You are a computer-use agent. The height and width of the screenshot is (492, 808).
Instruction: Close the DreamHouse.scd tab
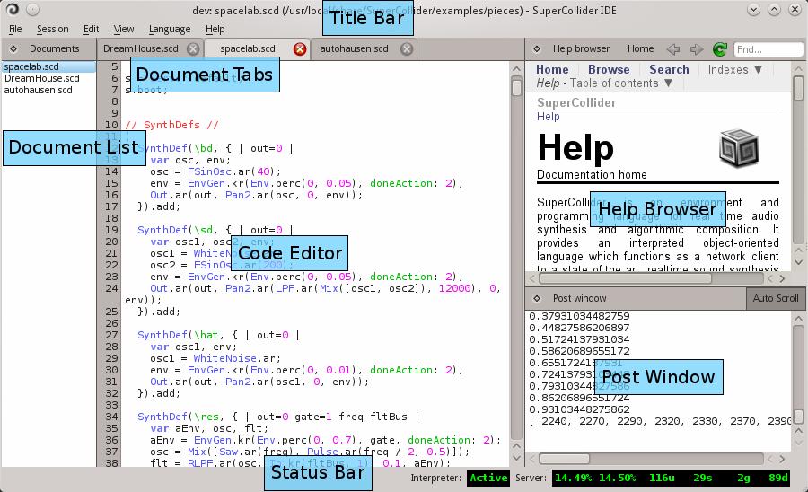tap(193, 49)
